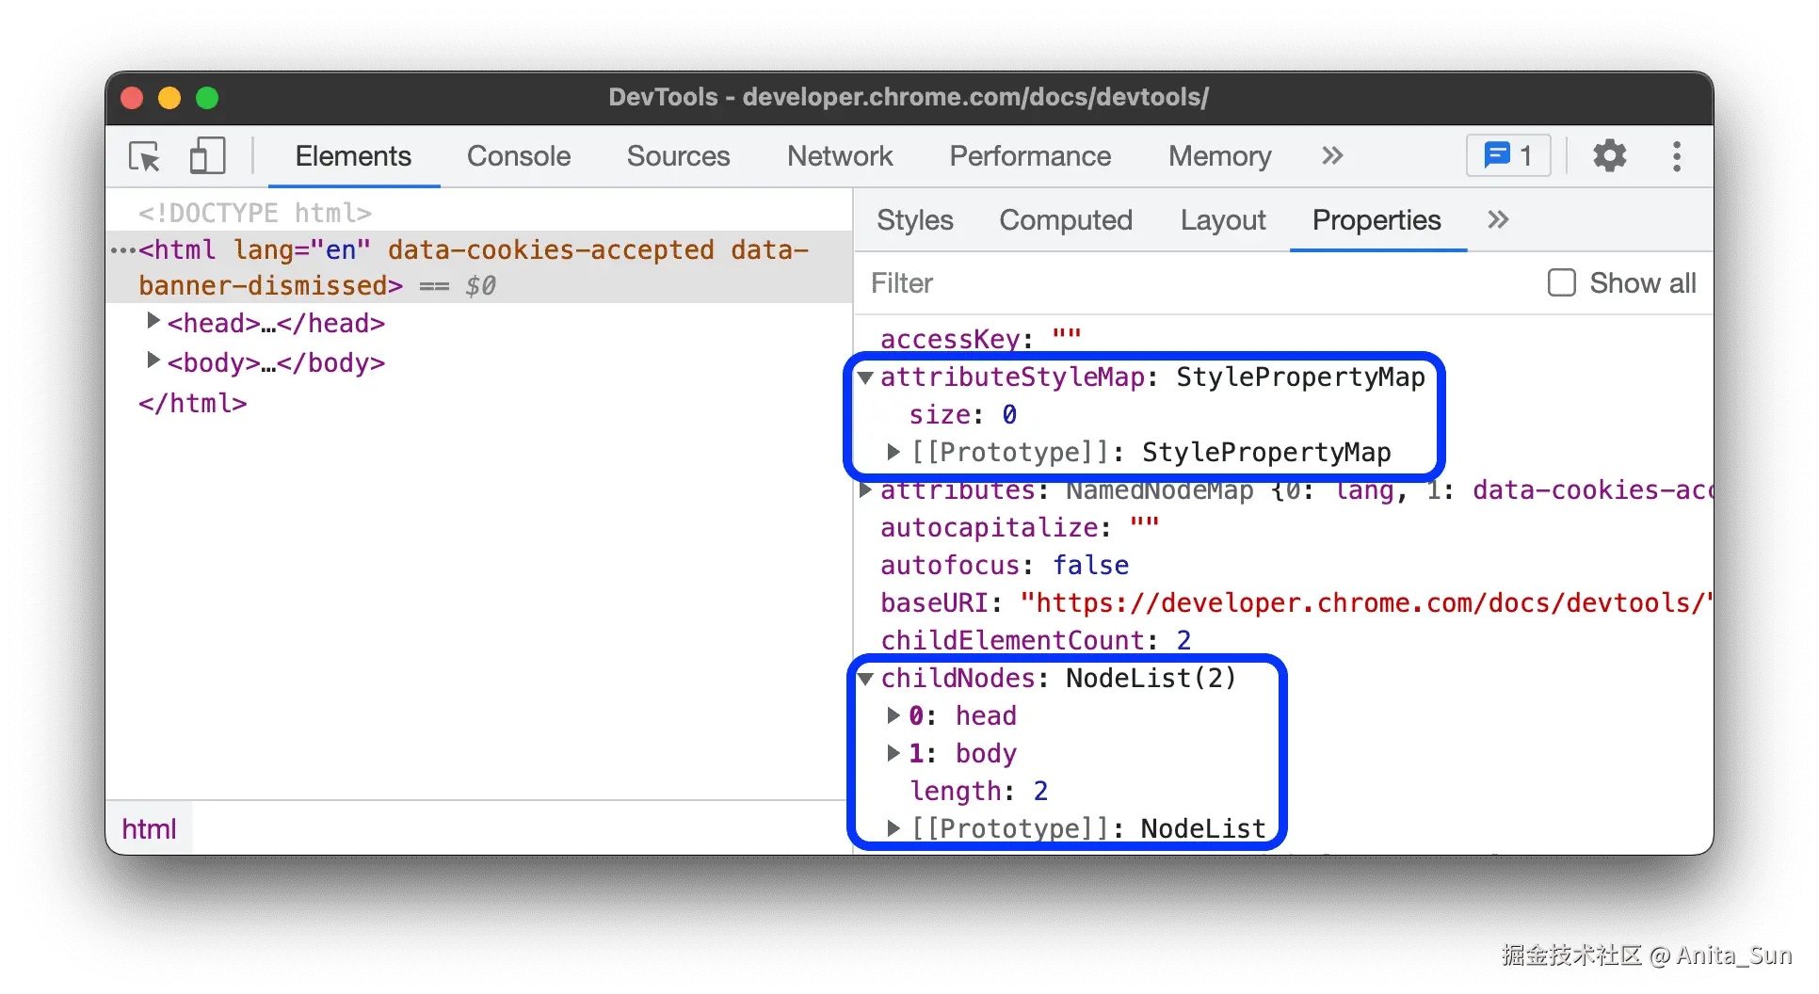
Task: Open the Computed pane tab
Action: tap(1065, 220)
